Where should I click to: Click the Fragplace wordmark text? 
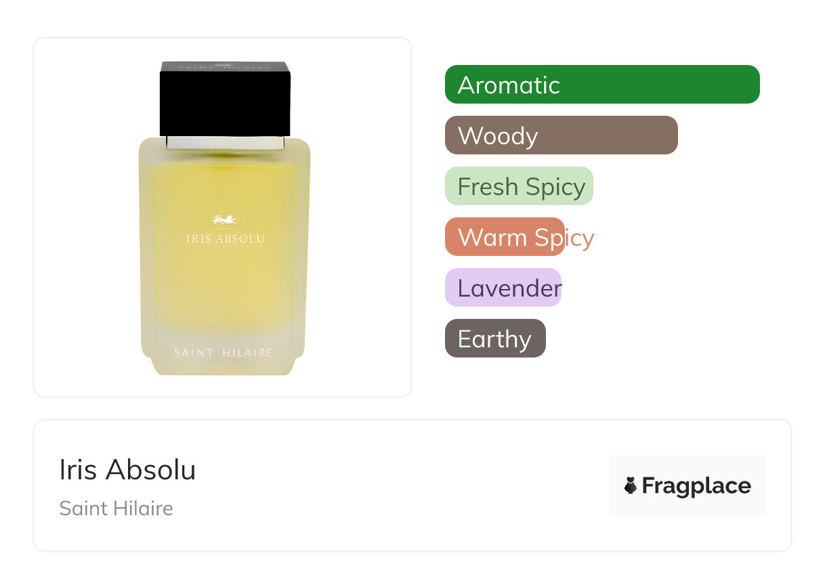click(696, 485)
